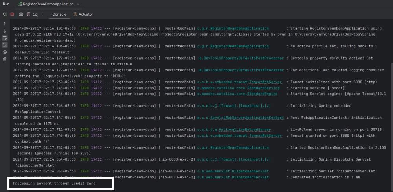Click 'LiveReload server is running on port 35729' message

[x=336, y=130]
